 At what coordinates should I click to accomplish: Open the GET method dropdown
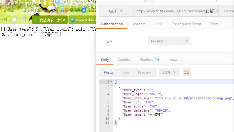click(116, 11)
